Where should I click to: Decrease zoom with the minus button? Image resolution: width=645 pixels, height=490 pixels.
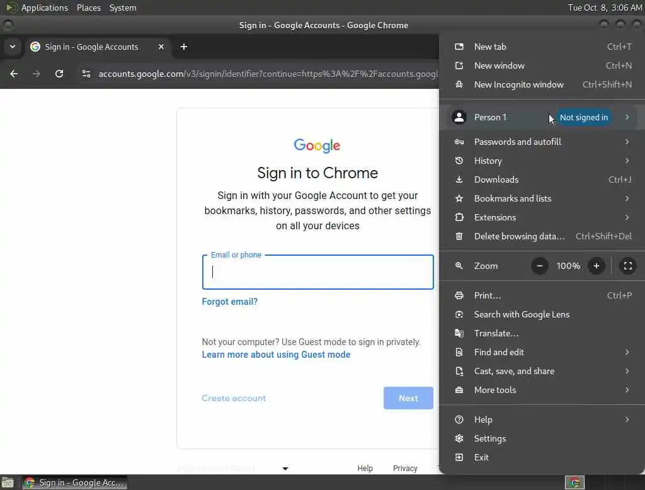click(x=540, y=266)
